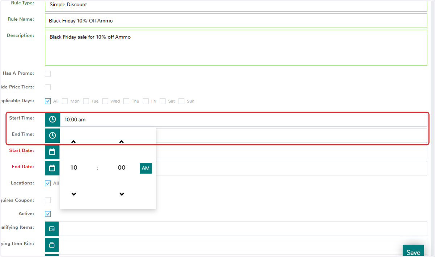The image size is (435, 257).
Task: Select the minute value 00 in picker
Action: coord(122,167)
